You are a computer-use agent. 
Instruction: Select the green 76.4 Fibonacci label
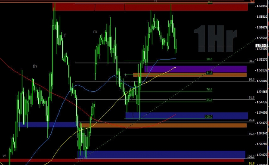(x=209, y=90)
